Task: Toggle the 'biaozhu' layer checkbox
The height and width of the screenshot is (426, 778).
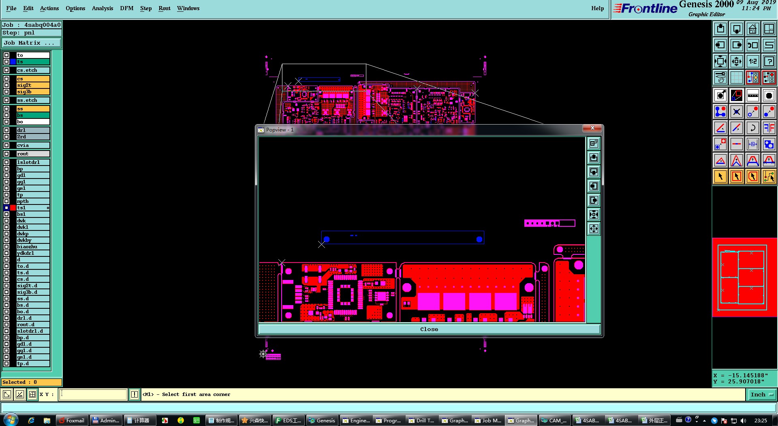Action: tap(6, 247)
